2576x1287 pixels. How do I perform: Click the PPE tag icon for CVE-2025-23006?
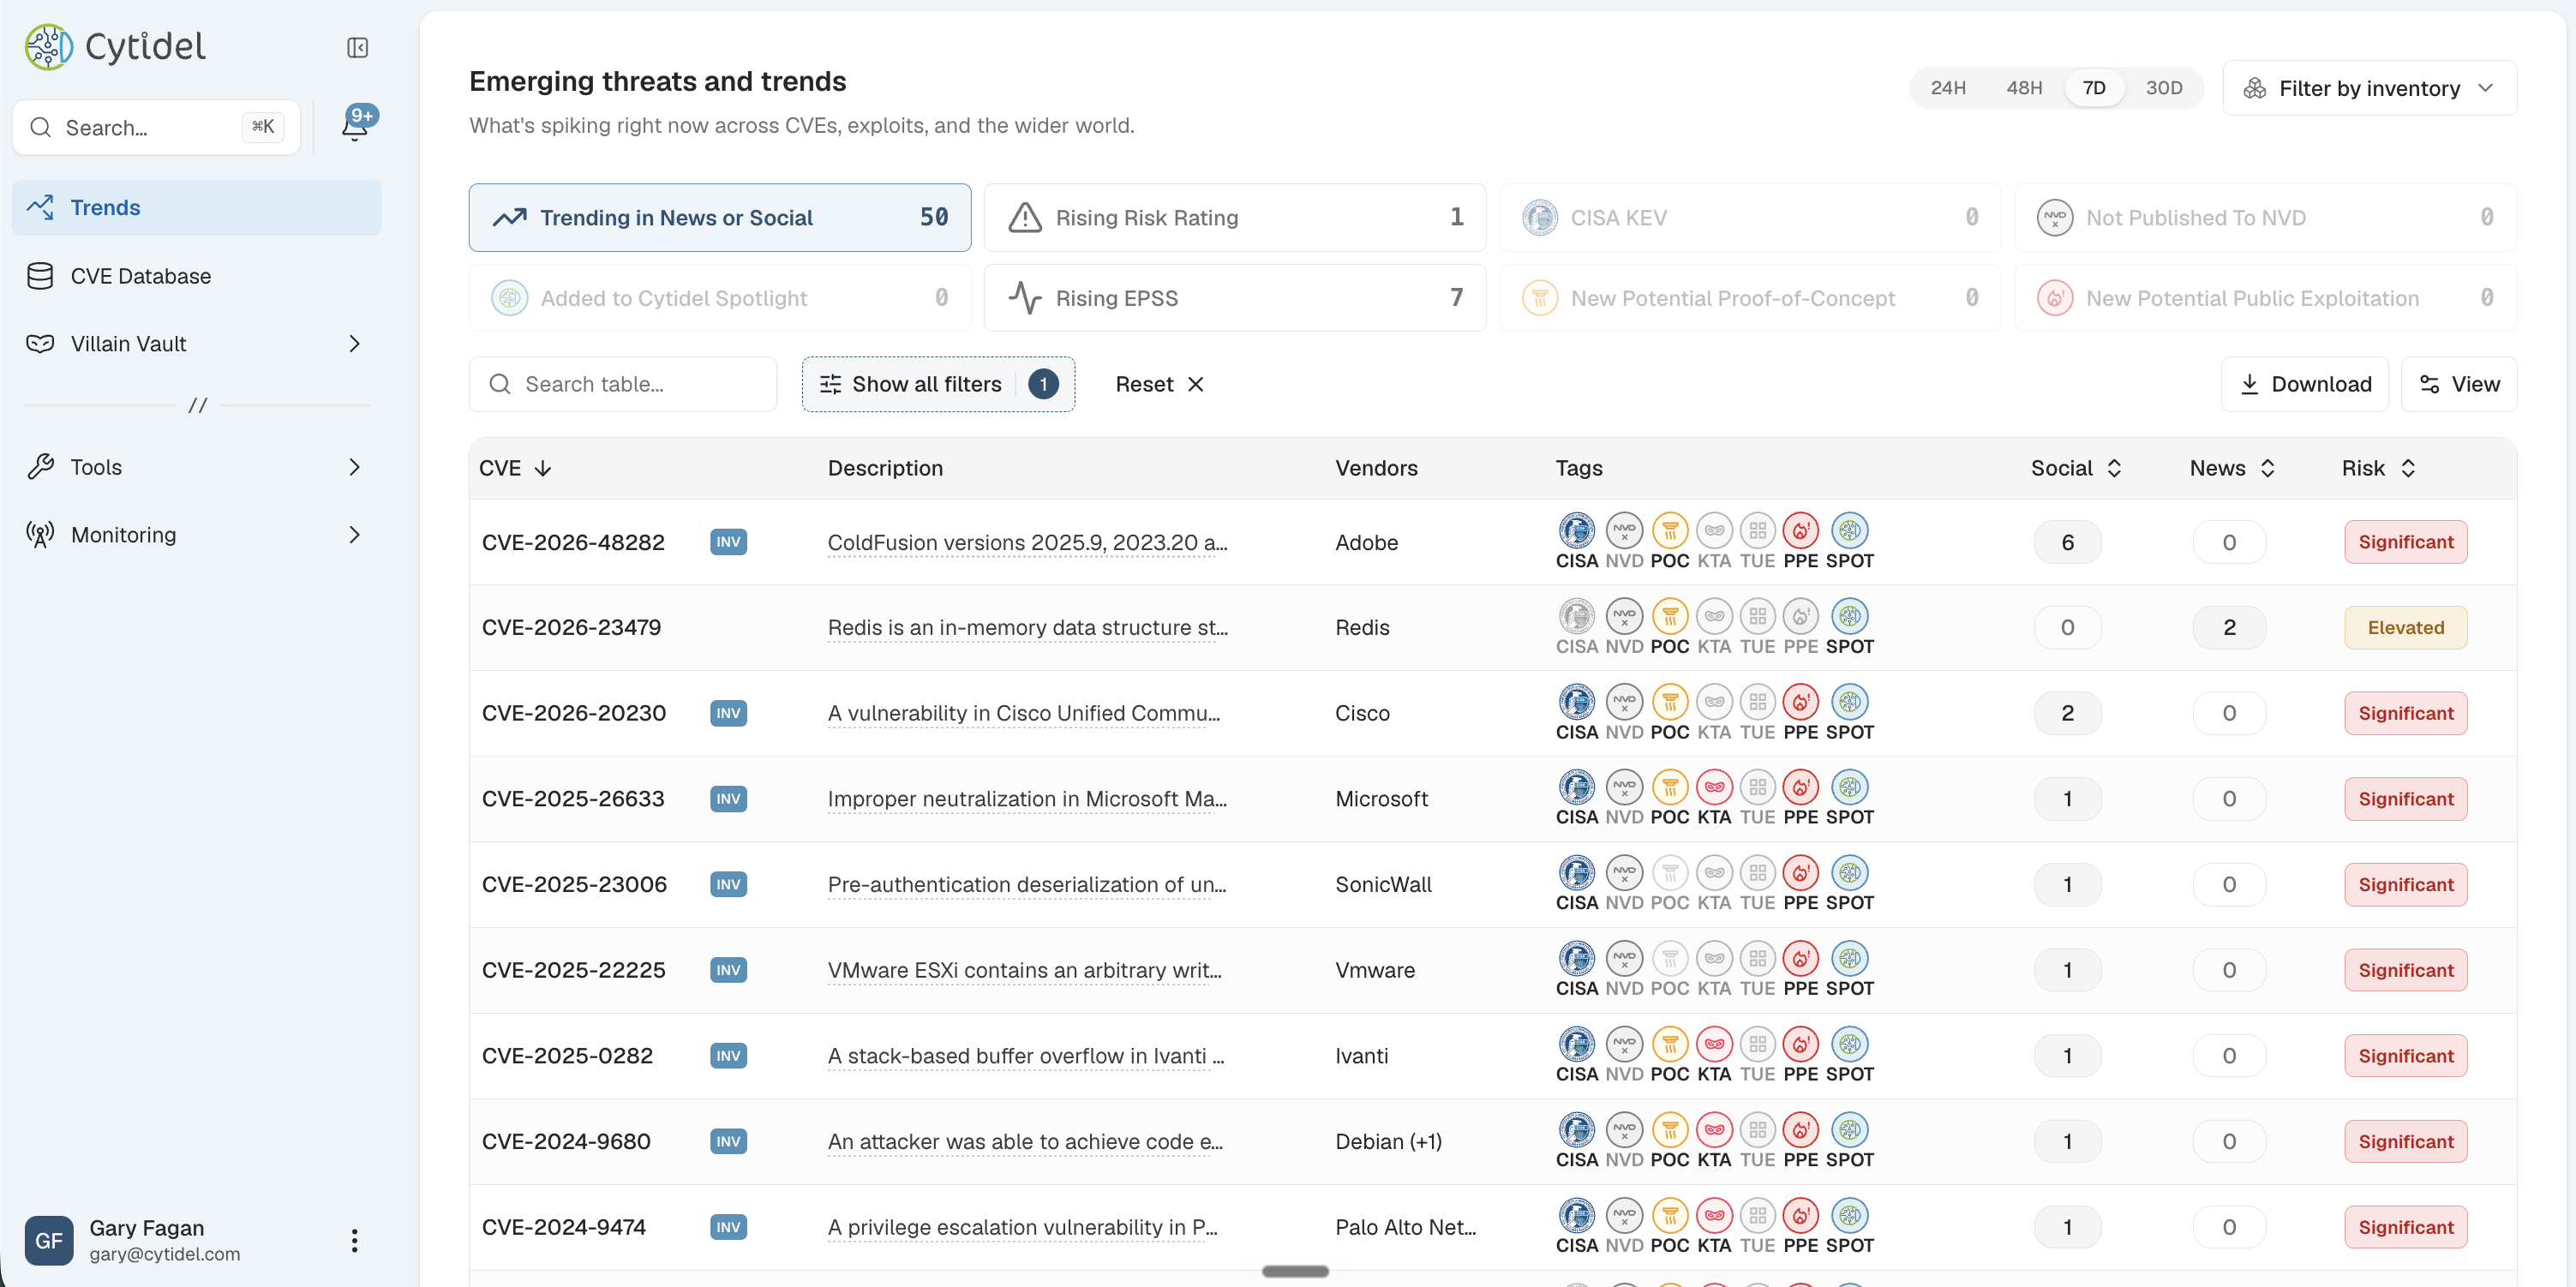coord(1801,873)
